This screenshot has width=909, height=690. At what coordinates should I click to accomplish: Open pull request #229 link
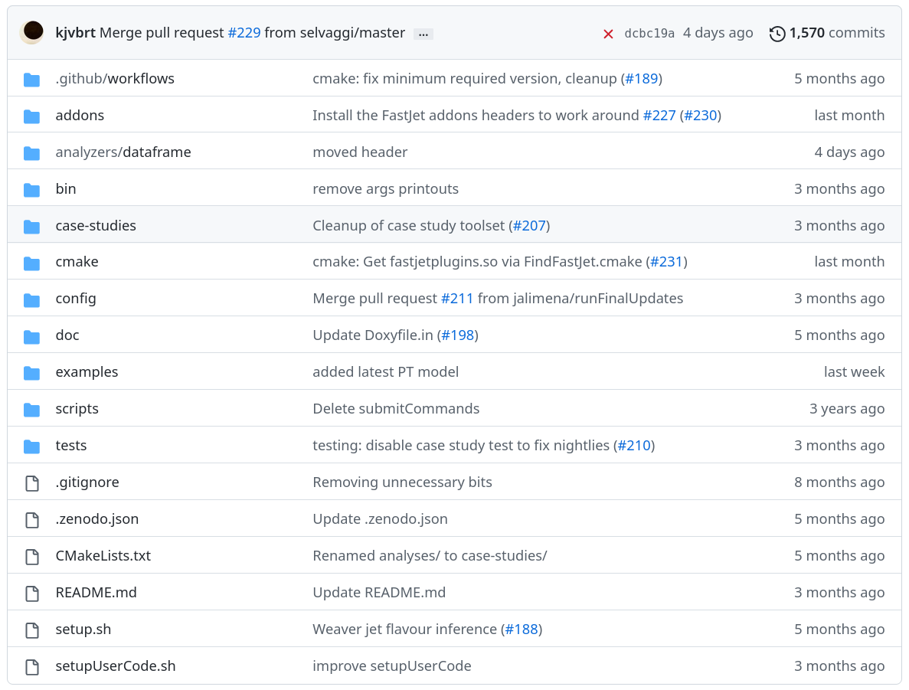tap(244, 33)
